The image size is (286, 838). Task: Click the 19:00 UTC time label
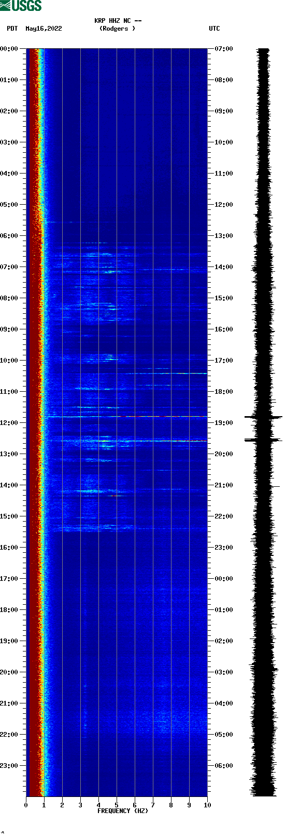coord(224,423)
